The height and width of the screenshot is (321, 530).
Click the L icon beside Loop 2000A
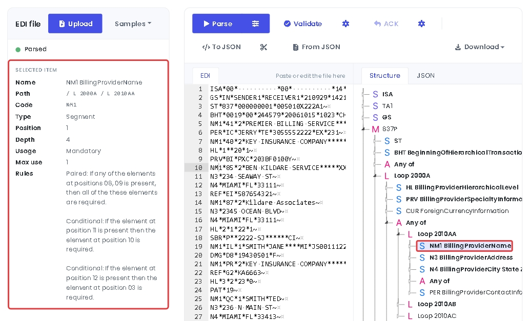click(386, 176)
